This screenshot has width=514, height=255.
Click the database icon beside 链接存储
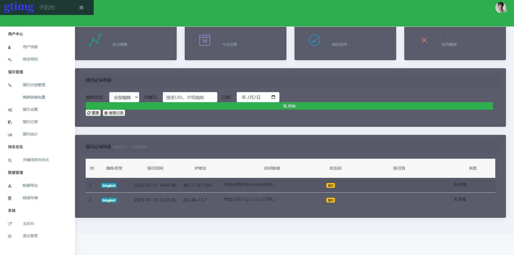point(10,198)
